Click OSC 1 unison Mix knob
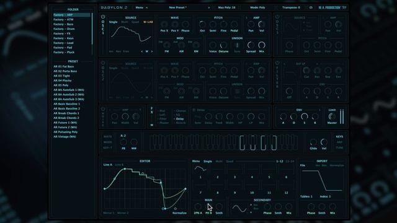 pyautogui.click(x=262, y=45)
